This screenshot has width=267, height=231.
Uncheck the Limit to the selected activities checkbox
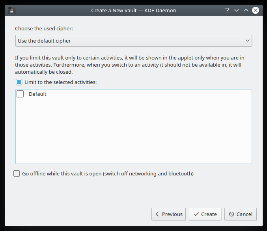pyautogui.click(x=19, y=82)
